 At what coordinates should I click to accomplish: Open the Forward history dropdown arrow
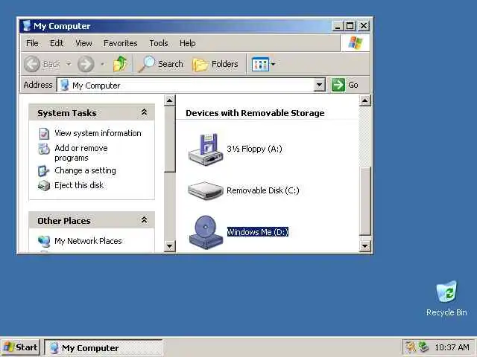[x=103, y=64]
